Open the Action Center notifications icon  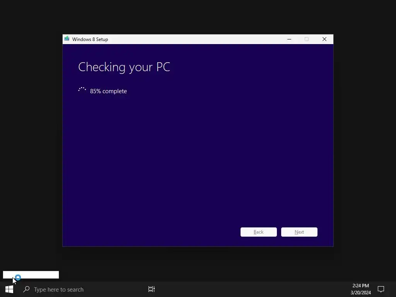(381, 289)
